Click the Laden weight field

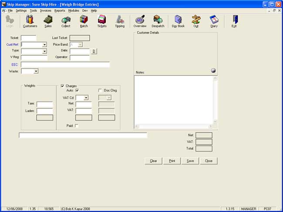coord(44,111)
